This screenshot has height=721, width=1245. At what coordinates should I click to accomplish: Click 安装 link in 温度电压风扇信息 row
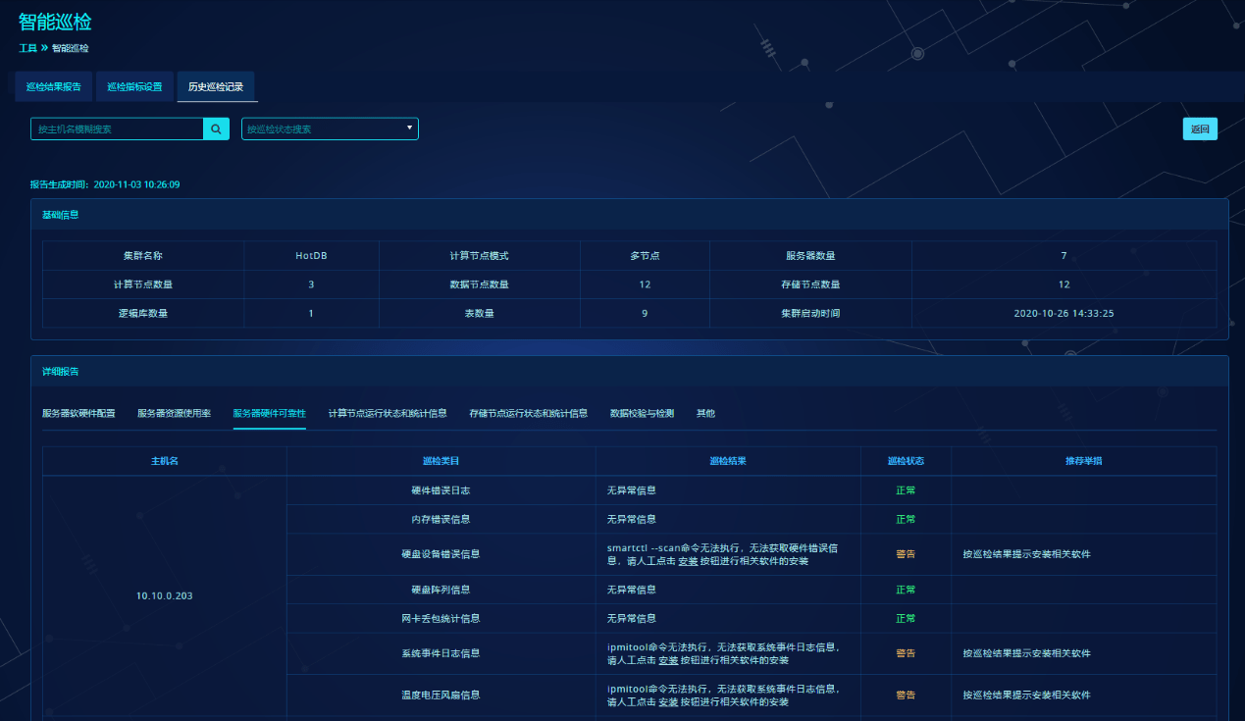click(x=668, y=702)
